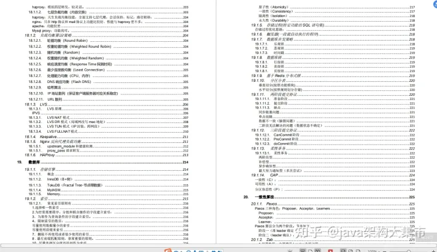This screenshot has width=437, height=252.
Task: Click the 原子性 (Atomicity) entry
Action: 337,7
